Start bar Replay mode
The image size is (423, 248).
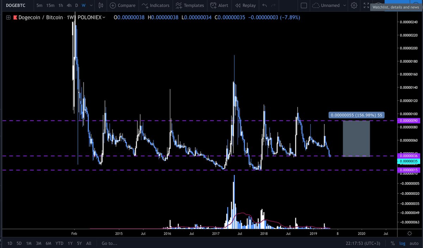click(x=245, y=5)
